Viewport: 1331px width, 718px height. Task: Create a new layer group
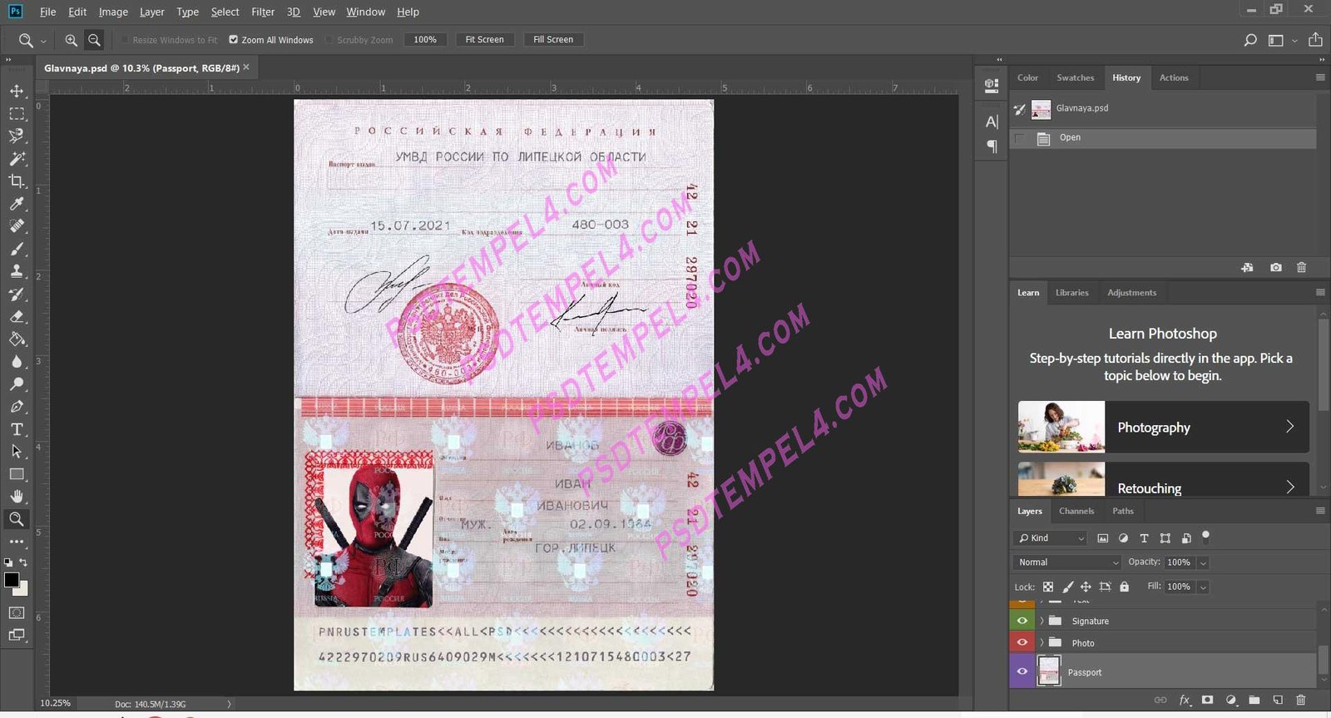pyautogui.click(x=1254, y=701)
